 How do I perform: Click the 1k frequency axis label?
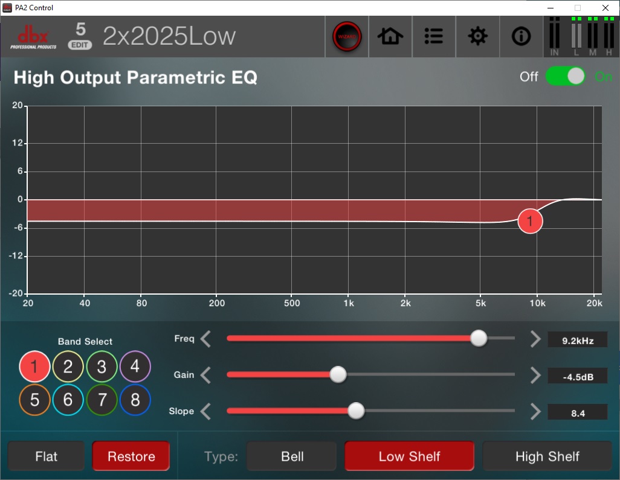point(349,303)
